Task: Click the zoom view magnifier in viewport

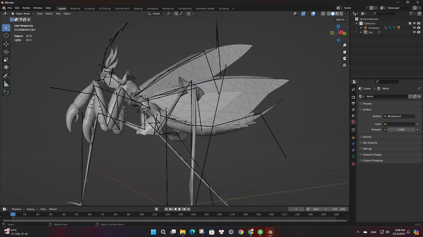Action: (344, 45)
